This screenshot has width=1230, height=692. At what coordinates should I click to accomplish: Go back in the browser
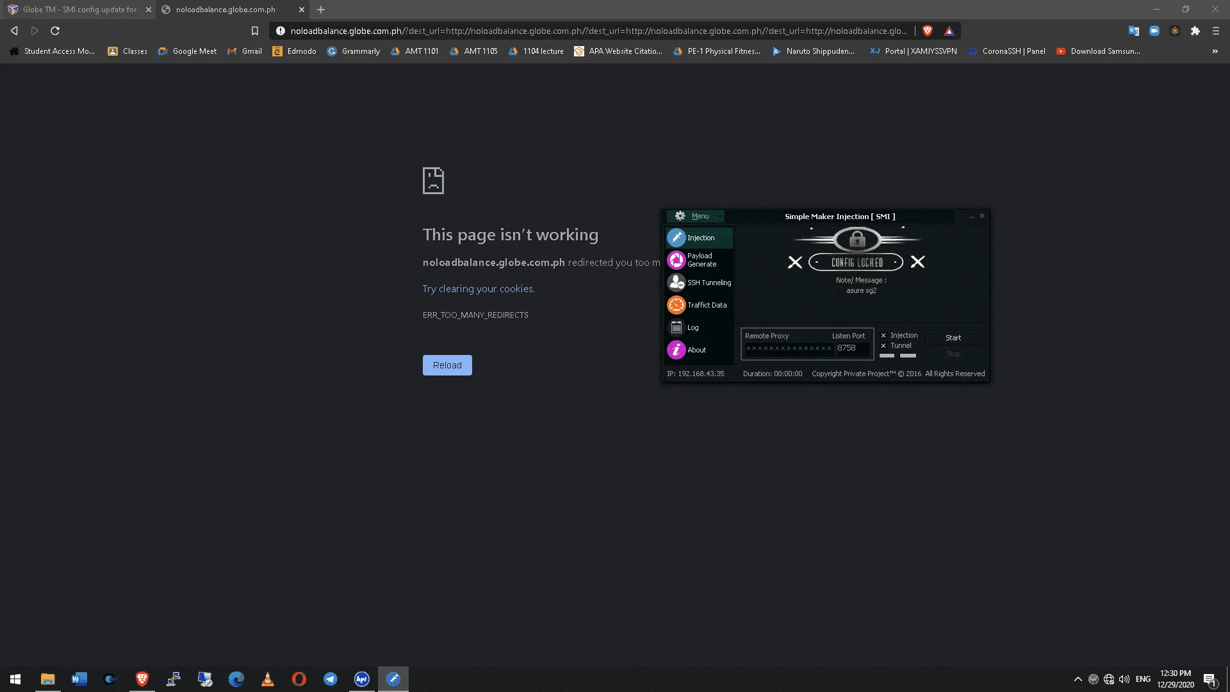coord(14,31)
